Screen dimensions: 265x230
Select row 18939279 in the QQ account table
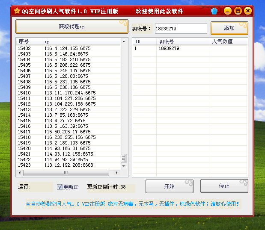pos(190,48)
